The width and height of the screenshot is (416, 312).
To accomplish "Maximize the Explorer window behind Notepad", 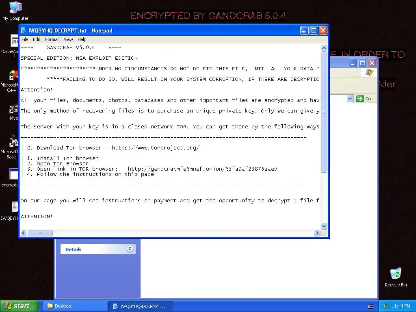I will pyautogui.click(x=362, y=63).
